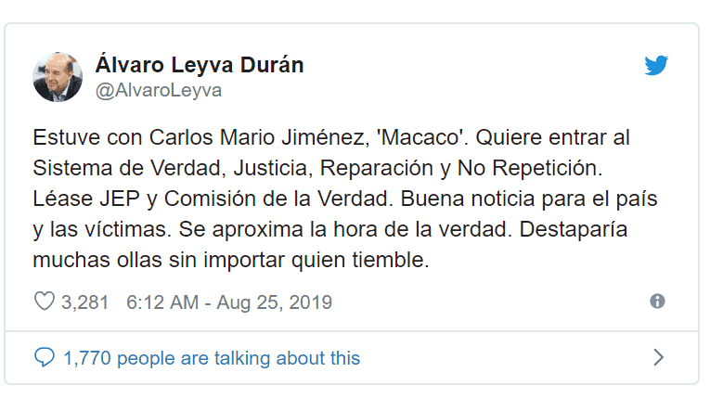This screenshot has width=710, height=398.
Task: Open Álvaro Leyva Durán's profile photo
Action: (58, 76)
